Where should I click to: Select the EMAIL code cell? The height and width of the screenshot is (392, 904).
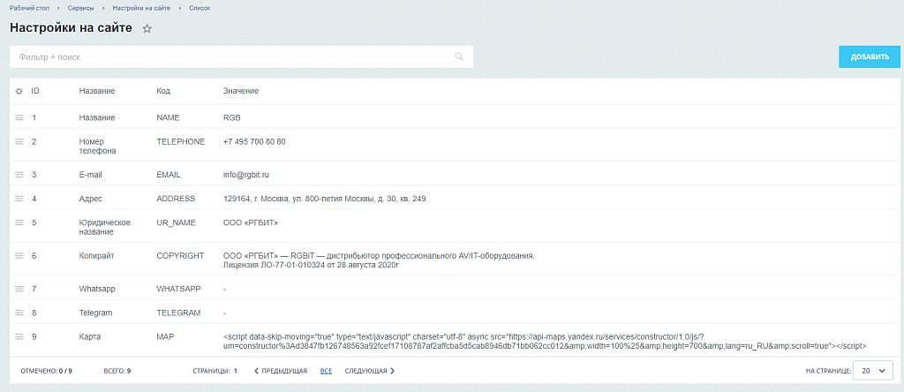coord(169,174)
